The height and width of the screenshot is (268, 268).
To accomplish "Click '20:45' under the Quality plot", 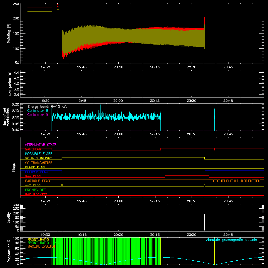I will click(228, 235).
